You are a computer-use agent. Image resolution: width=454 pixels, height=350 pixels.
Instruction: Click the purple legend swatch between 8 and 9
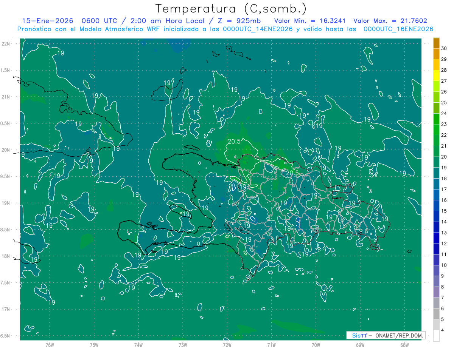coord(436,281)
